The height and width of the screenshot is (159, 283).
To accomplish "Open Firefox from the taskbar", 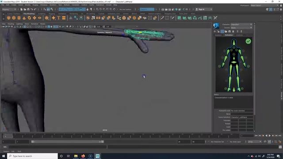I will [x=83, y=156].
